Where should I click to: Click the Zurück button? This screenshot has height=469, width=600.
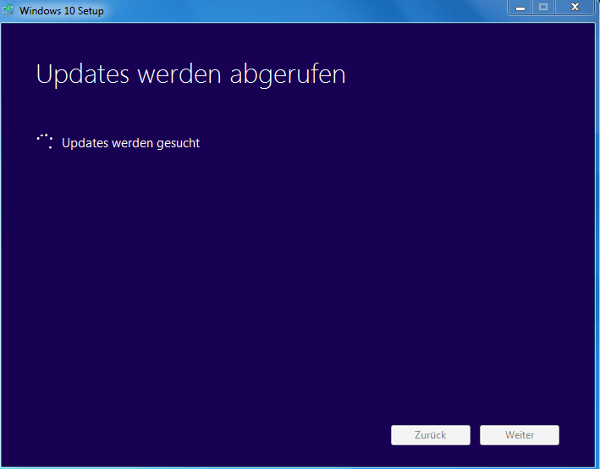point(431,435)
